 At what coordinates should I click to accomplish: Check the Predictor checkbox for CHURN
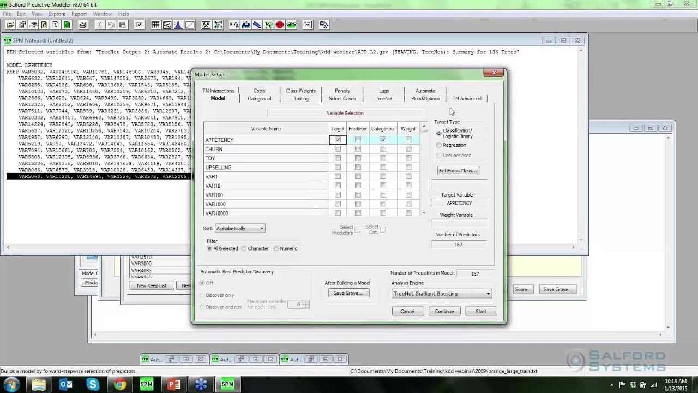click(358, 149)
